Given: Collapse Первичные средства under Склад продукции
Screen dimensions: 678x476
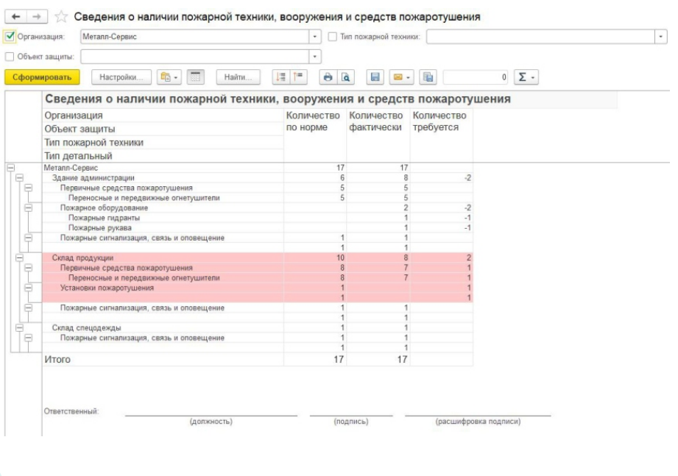Looking at the screenshot, I should tap(28, 268).
